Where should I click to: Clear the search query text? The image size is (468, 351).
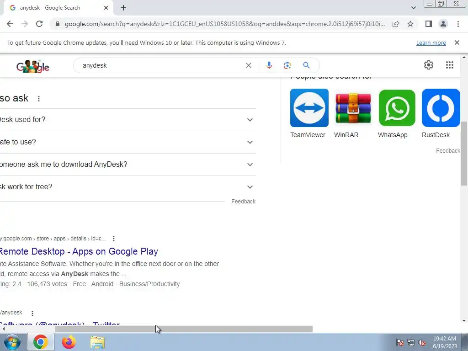[x=248, y=65]
